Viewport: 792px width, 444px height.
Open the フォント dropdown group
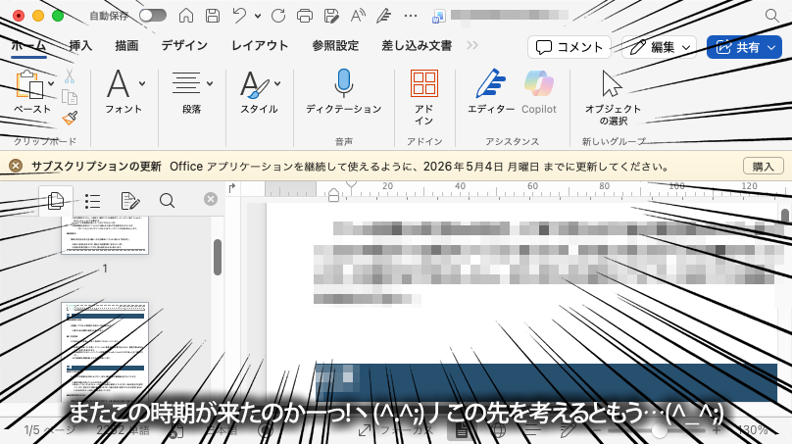coord(124,91)
